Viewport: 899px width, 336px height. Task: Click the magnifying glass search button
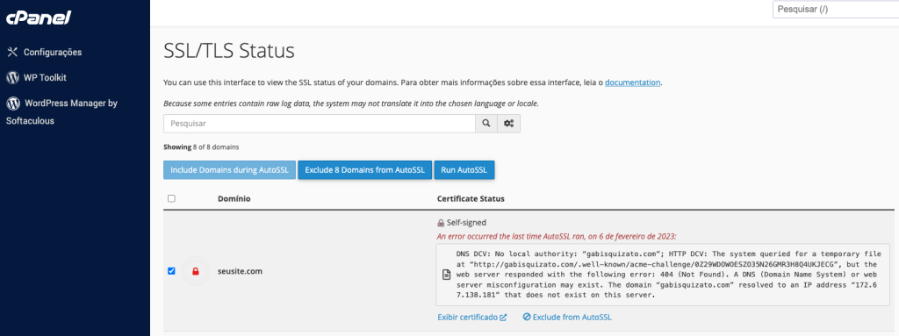[x=486, y=124]
